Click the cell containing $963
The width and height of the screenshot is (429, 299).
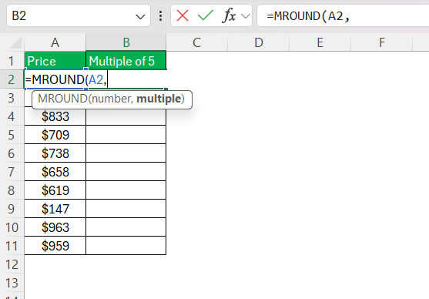(x=55, y=227)
